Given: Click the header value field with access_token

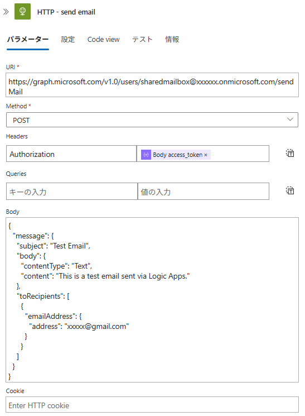Looking at the screenshot, I should pos(203,154).
